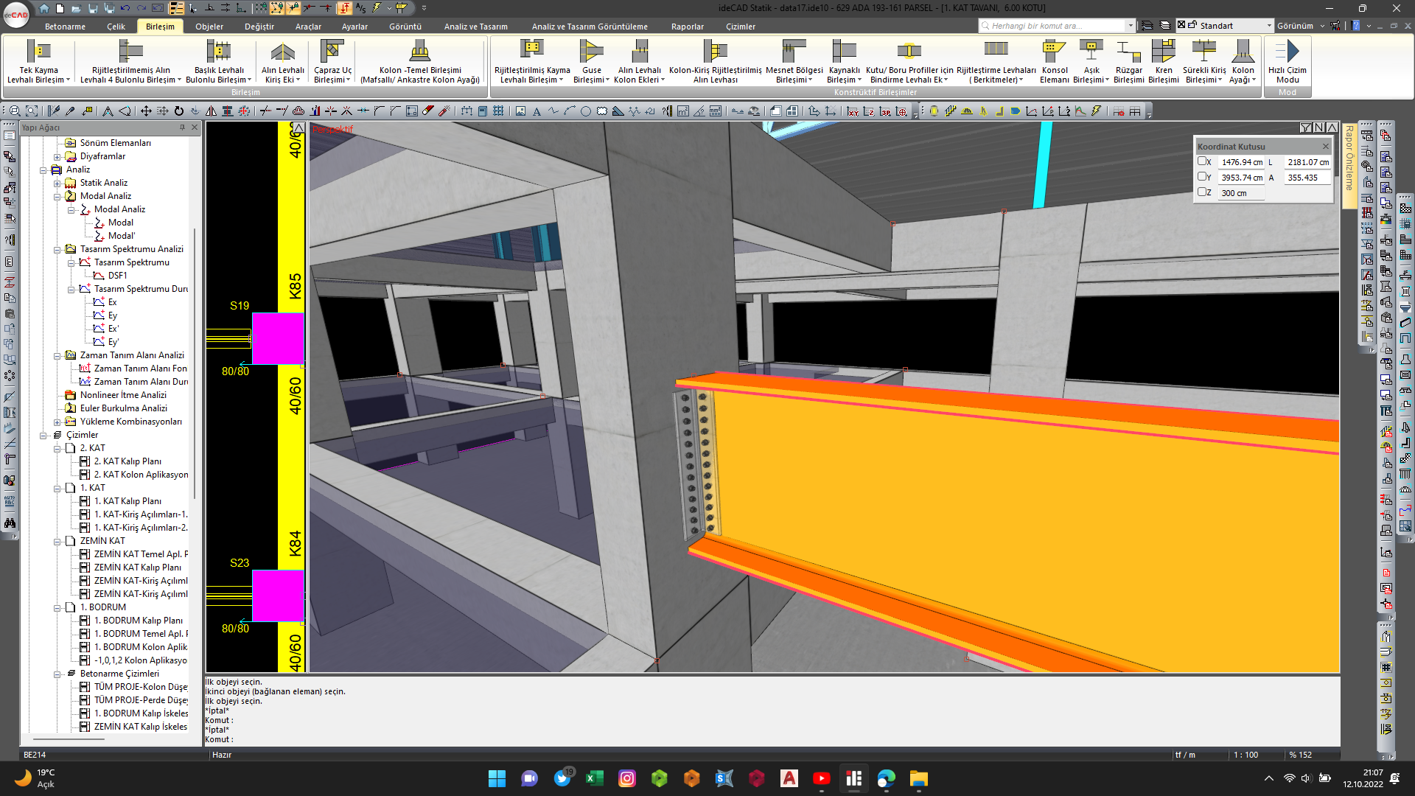Click the rotate tool in drawing toolbar
The image size is (1415, 796).
pos(178,111)
